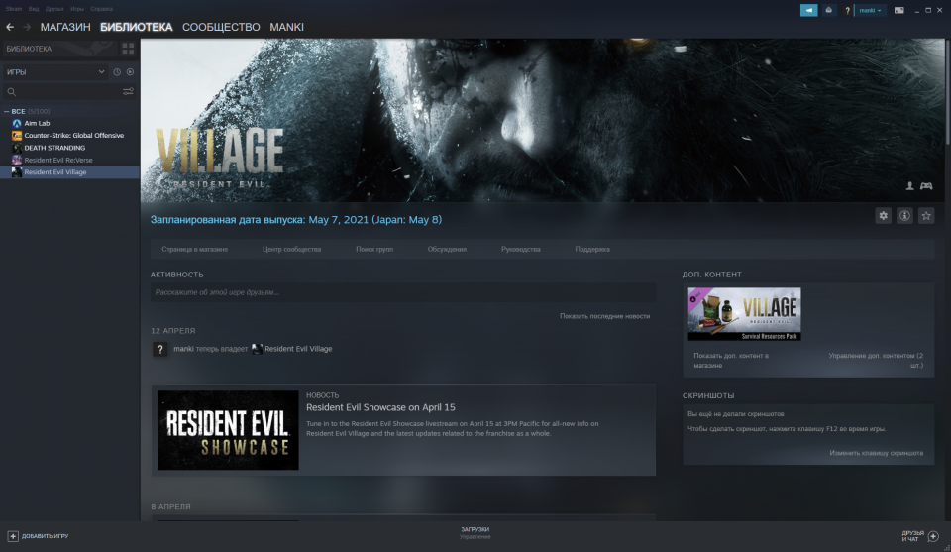The height and width of the screenshot is (552, 951).
Task: Open the ИГРЫ filter dropdown
Action: click(x=54, y=72)
